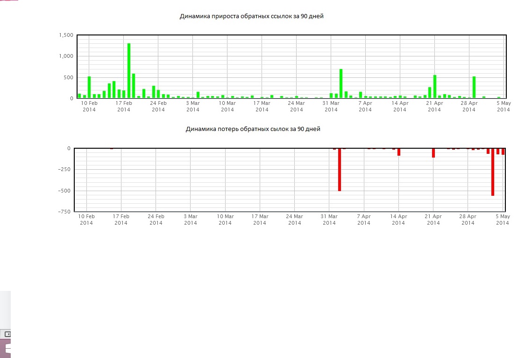Click "10 Mar 2014" under the growth chart
Screen dimensions: 525x358
click(227, 106)
